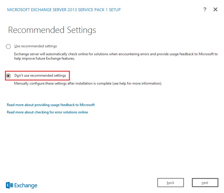The image size is (224, 193).
Task: Open link about checking error solutions online
Action: (47, 112)
